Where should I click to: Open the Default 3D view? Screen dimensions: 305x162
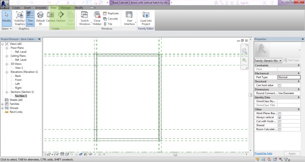(x=40, y=18)
